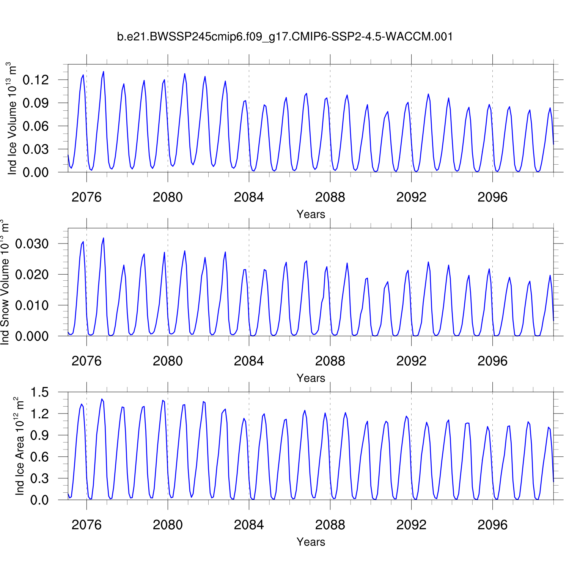The image size is (569, 569).
Task: Click the 0.12 tick label on ice volume axis
Action: point(36,80)
